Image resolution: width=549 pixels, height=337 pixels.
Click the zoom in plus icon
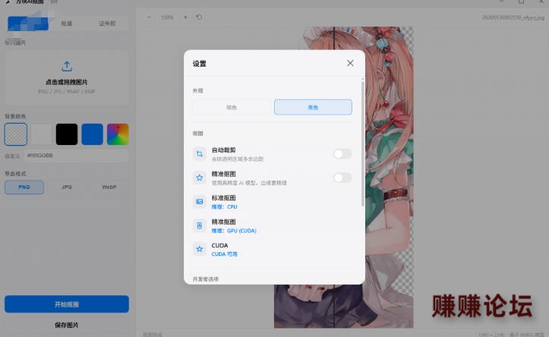pos(185,17)
